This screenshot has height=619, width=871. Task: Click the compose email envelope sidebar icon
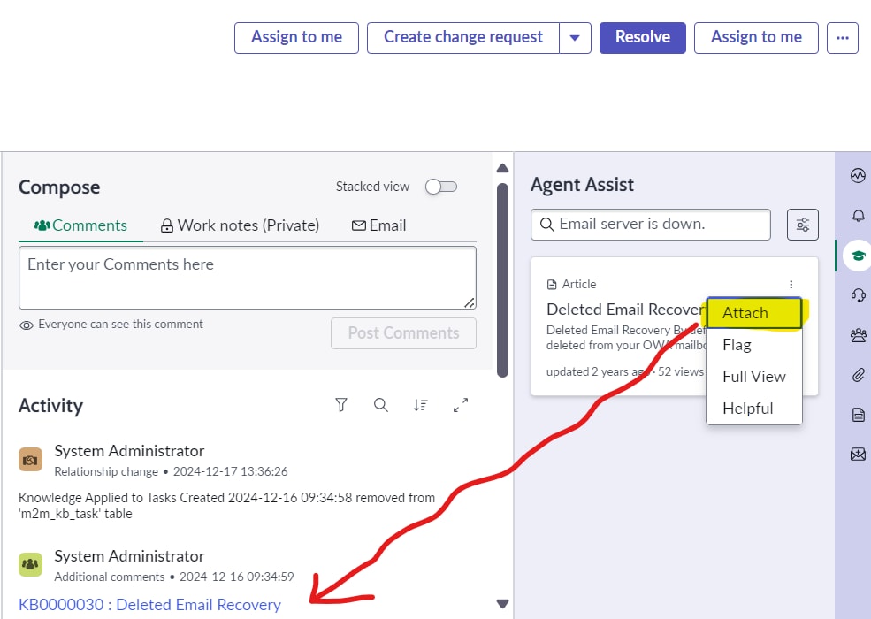click(x=857, y=454)
